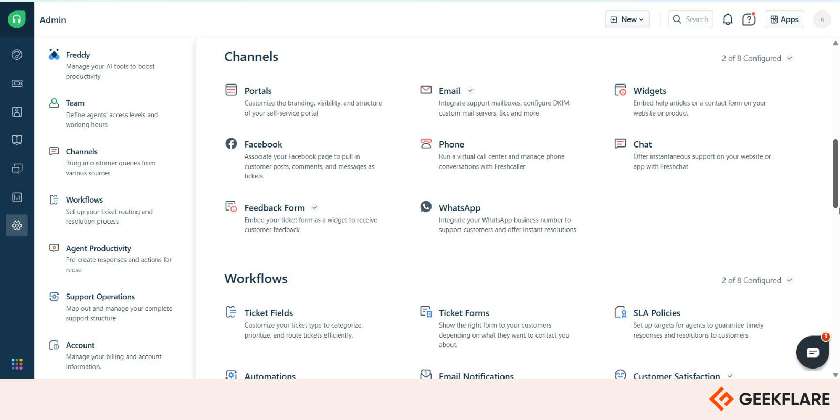Click the configured check next to Feedback Form
This screenshot has height=420, width=840.
tap(315, 207)
